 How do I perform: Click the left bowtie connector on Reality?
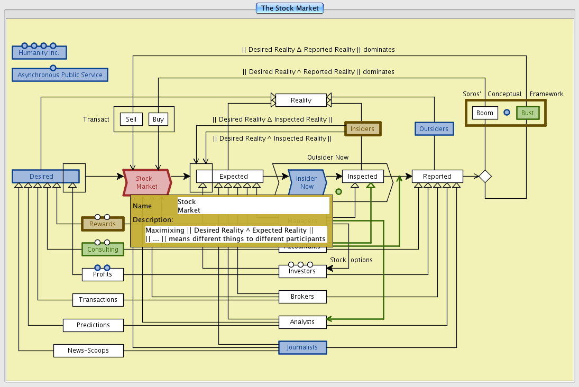pyautogui.click(x=273, y=100)
